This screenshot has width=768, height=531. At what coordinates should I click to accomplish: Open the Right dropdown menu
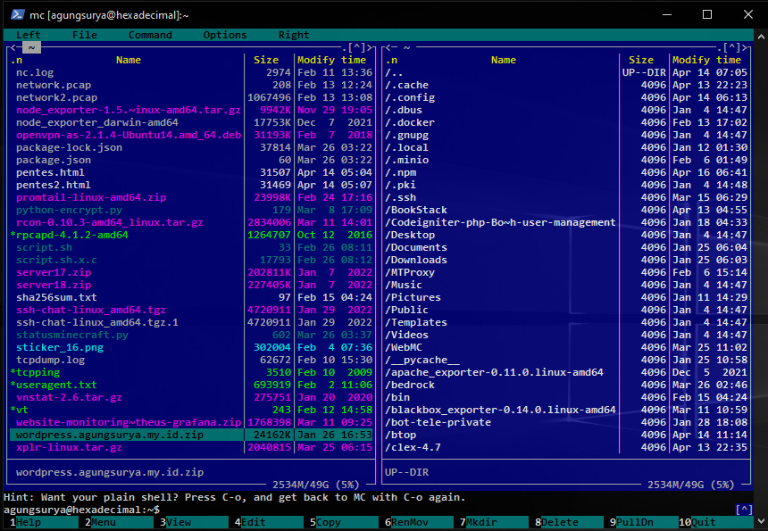[x=294, y=35]
